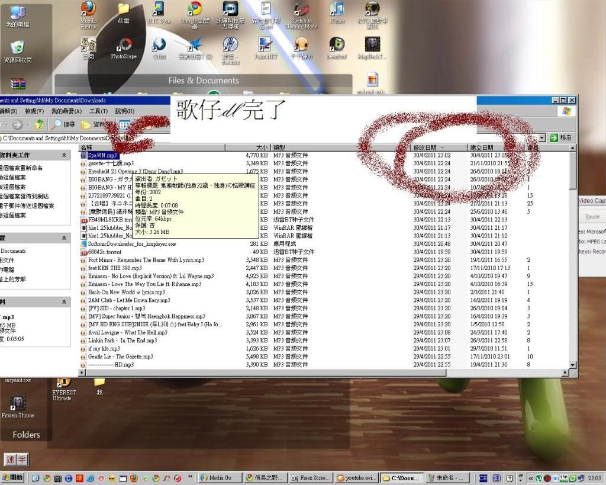Open the 說明(H) help menu

[124, 111]
